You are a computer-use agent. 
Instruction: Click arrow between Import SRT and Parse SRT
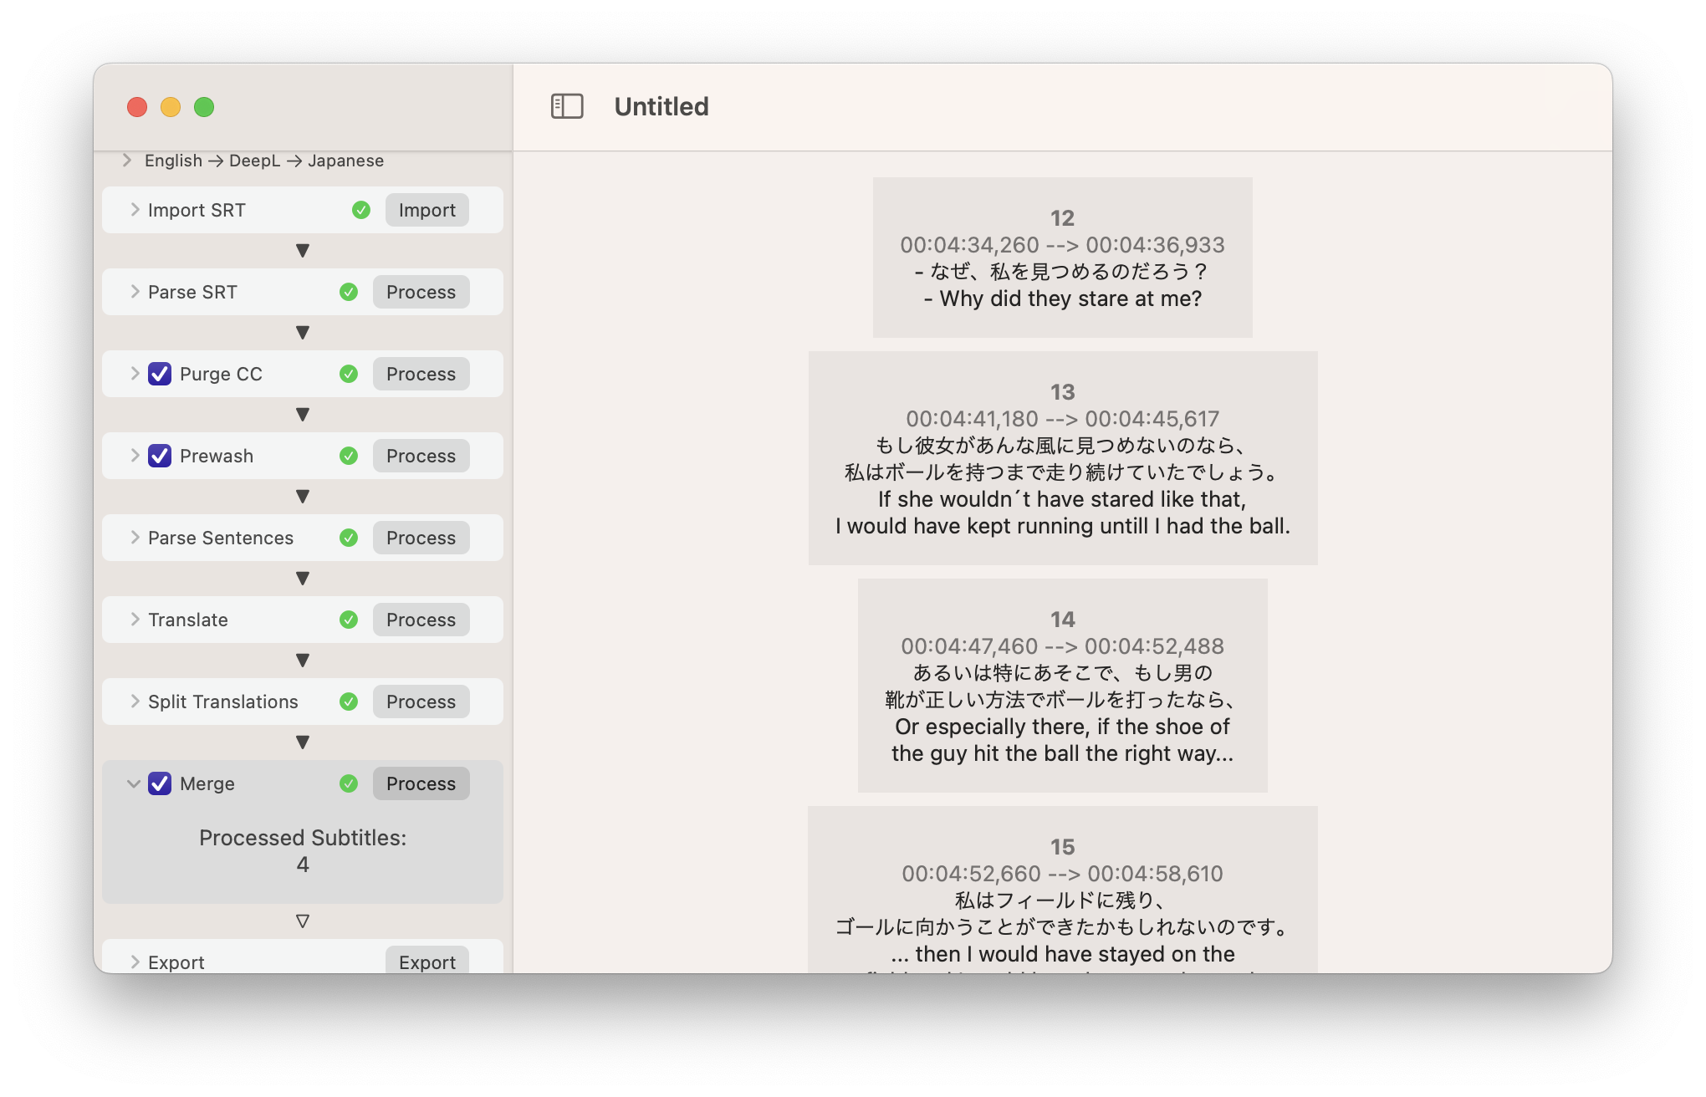pyautogui.click(x=303, y=251)
